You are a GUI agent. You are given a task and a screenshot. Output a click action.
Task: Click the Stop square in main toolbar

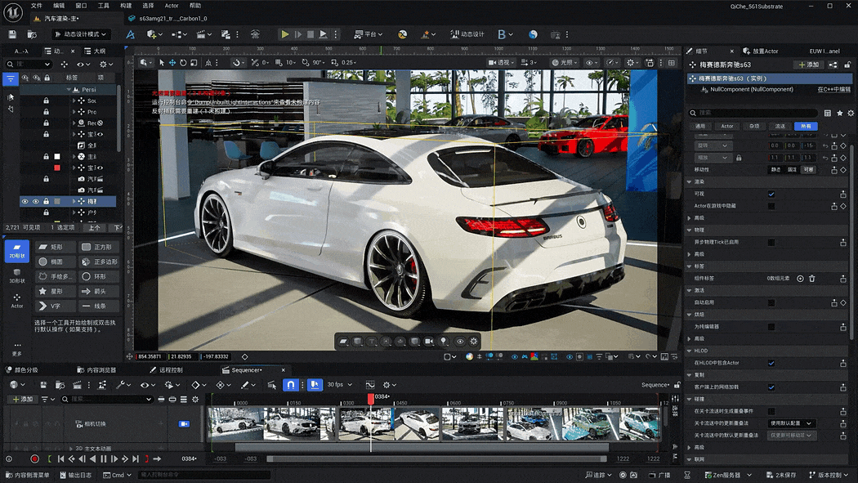click(311, 34)
